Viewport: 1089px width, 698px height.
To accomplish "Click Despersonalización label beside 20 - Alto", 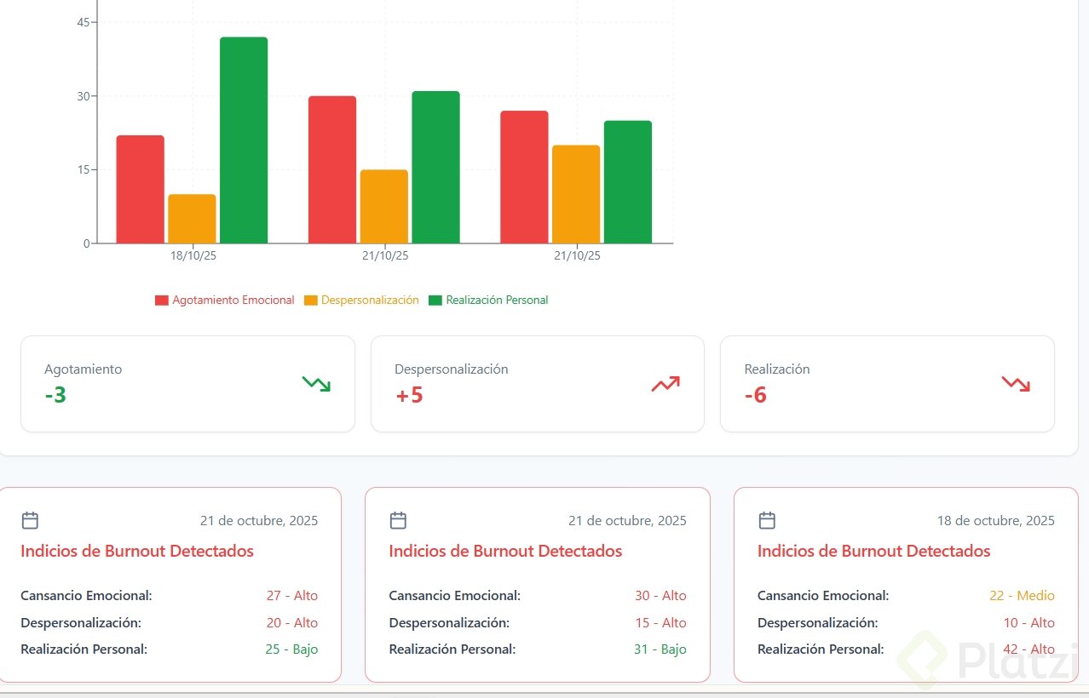I will [81, 623].
